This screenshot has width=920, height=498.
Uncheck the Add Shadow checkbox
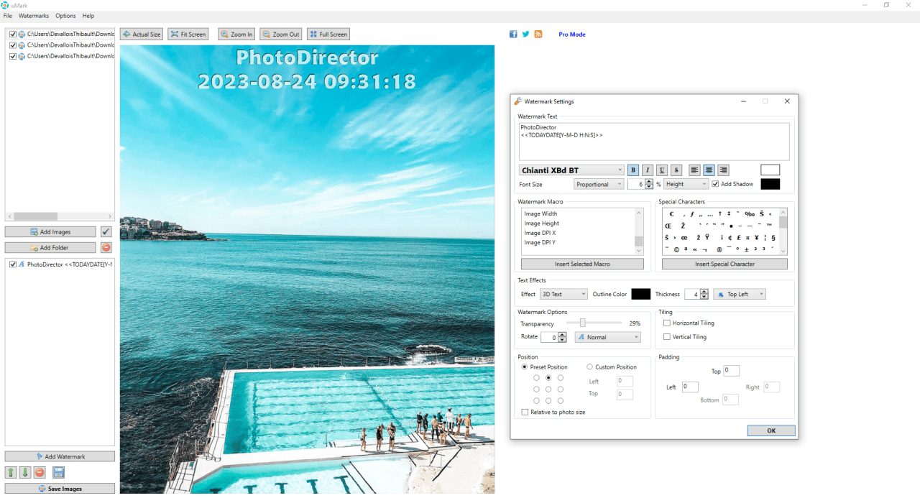pos(716,184)
